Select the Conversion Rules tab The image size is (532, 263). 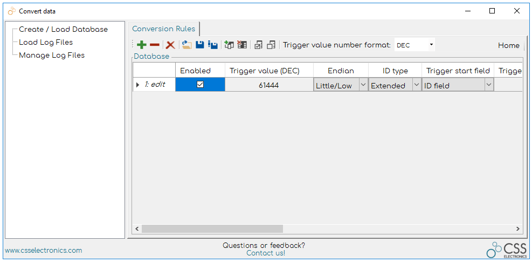click(x=163, y=29)
